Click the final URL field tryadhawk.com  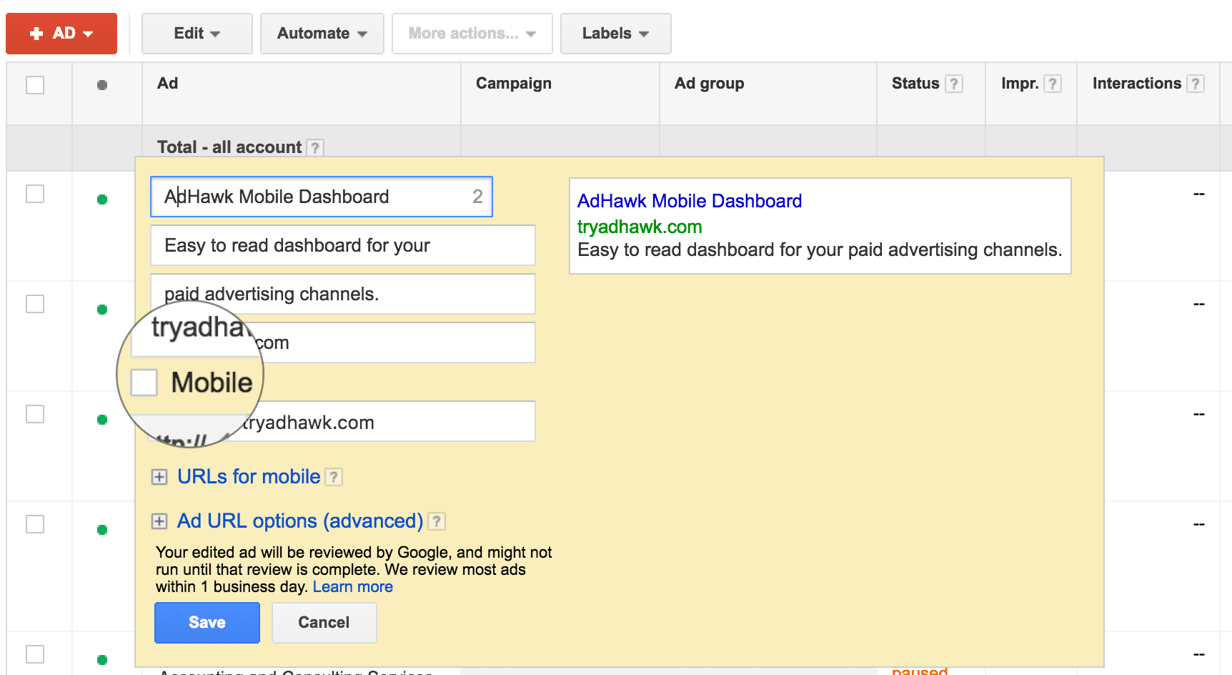pyautogui.click(x=343, y=421)
